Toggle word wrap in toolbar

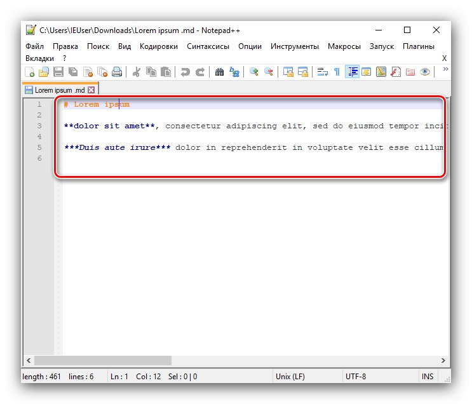tap(322, 72)
